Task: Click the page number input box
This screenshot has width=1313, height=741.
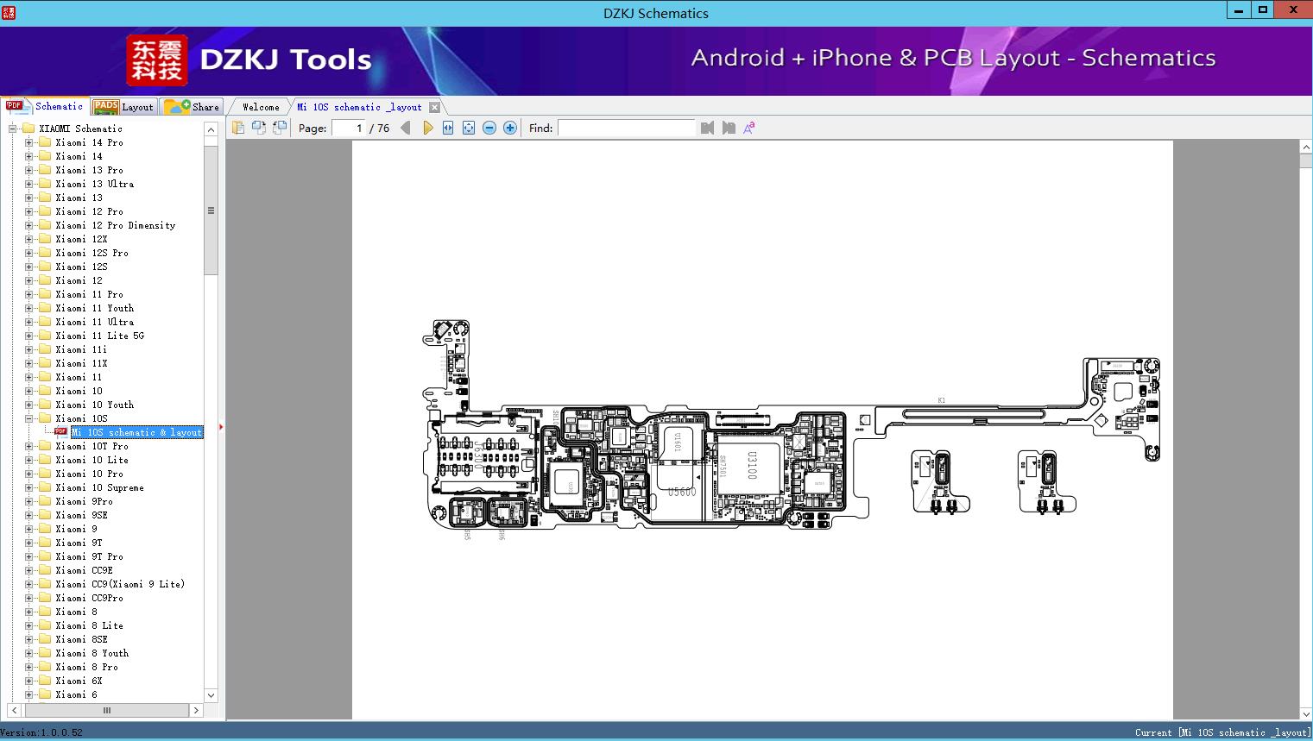Action: tap(349, 128)
